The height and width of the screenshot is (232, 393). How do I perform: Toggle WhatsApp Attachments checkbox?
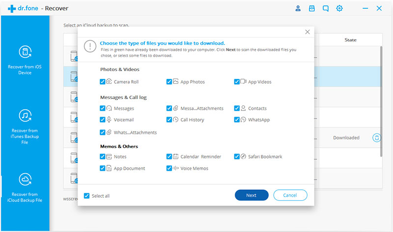click(x=102, y=132)
